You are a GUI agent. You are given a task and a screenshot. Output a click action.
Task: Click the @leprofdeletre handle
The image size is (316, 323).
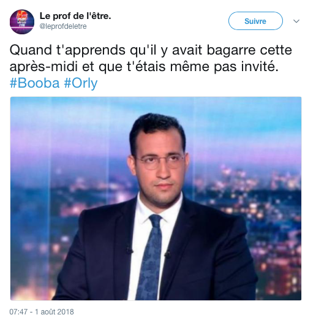pyautogui.click(x=63, y=26)
